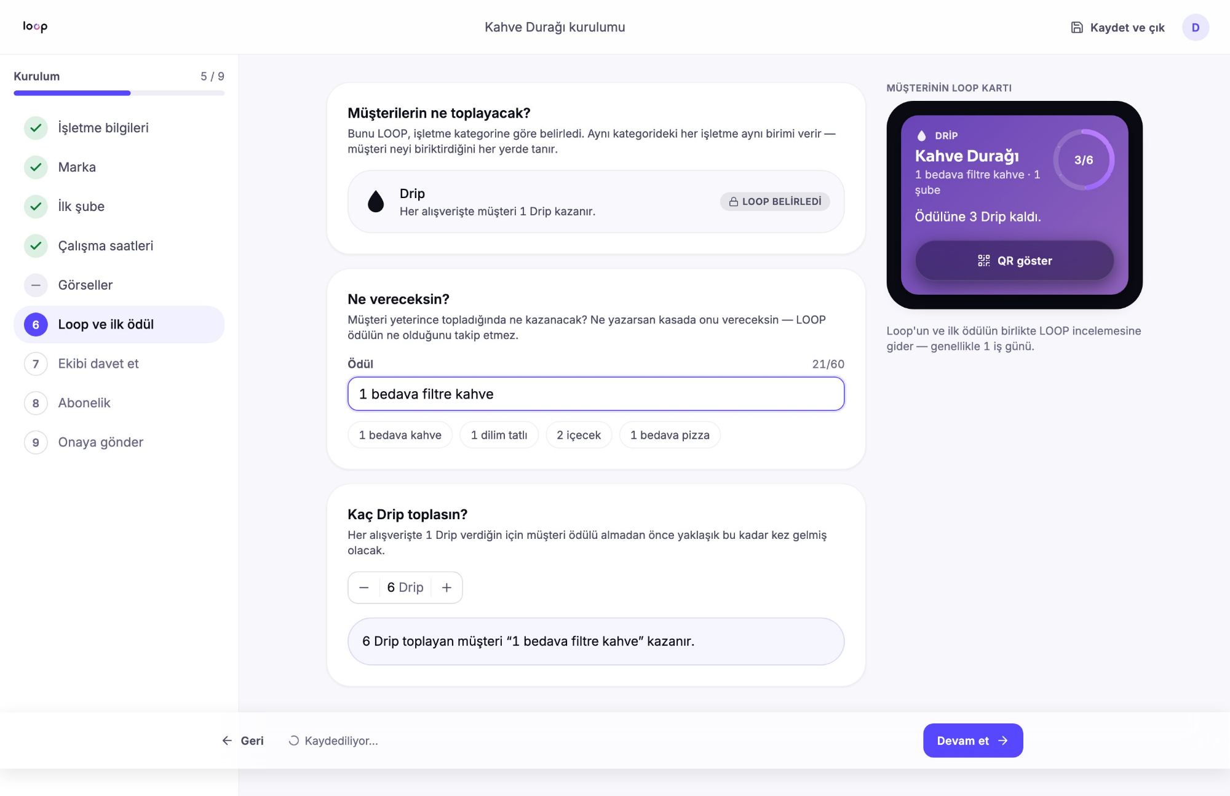Click the QR code icon on card
The image size is (1230, 796).
(983, 260)
